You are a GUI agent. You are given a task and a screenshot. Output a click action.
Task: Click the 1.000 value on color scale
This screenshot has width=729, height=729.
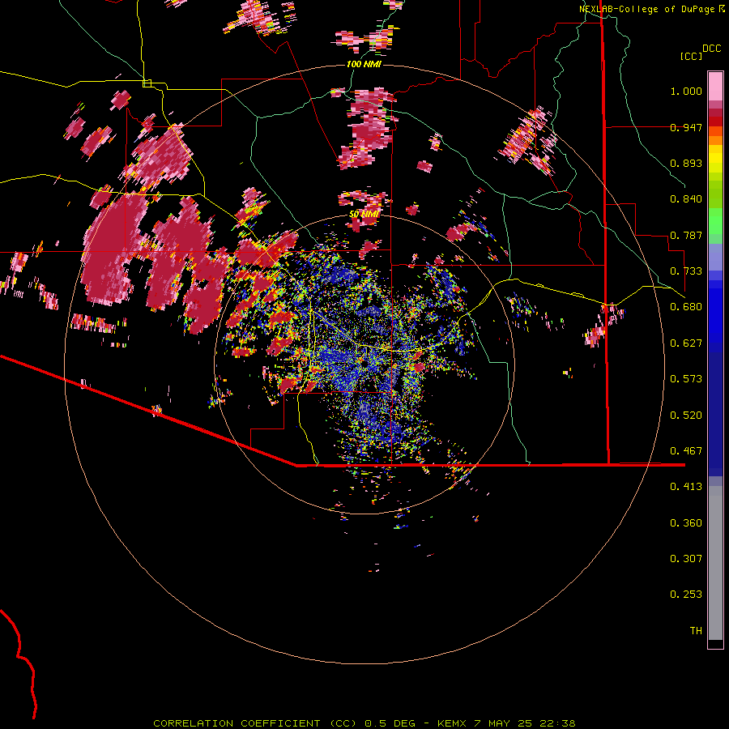coord(686,91)
